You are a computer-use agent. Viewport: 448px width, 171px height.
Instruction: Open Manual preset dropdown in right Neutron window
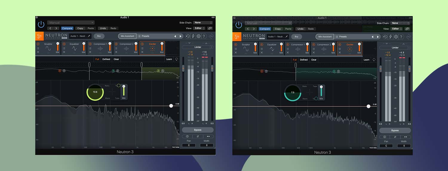click(x=268, y=23)
